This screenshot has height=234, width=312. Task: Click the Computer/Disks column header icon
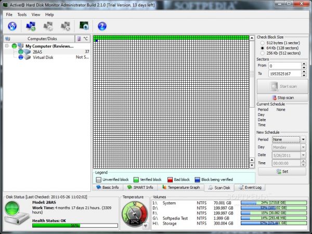(8, 38)
